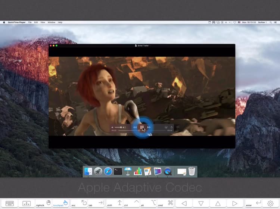Screen dimensions: 280x209
Task: Open the Share menu in player controls
Action: [x=171, y=127]
